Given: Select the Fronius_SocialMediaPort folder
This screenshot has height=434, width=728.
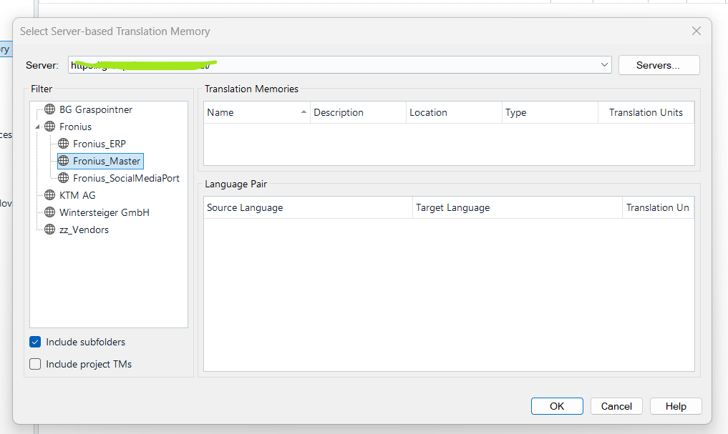Looking at the screenshot, I should click(126, 178).
